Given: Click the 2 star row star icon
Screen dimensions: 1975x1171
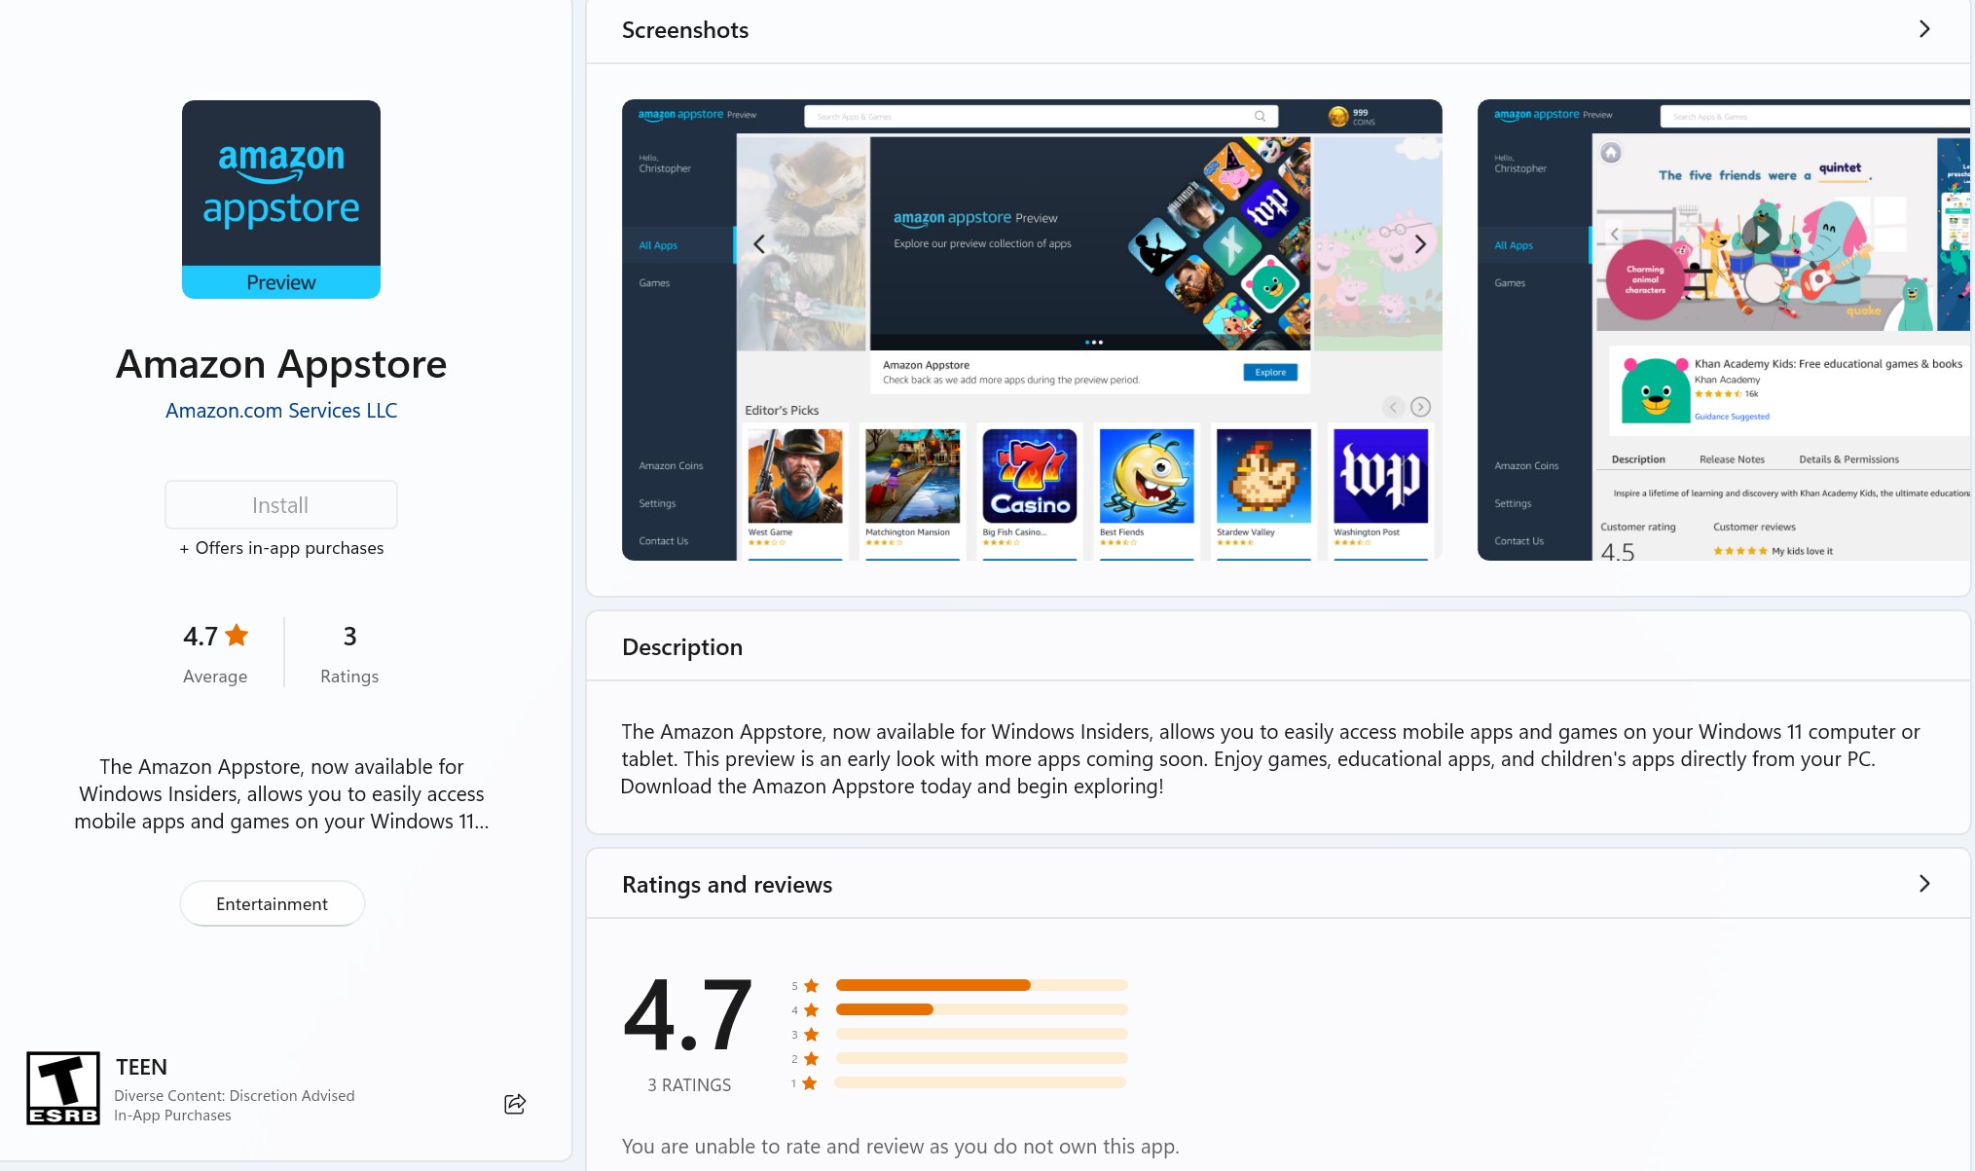Looking at the screenshot, I should click(x=811, y=1059).
